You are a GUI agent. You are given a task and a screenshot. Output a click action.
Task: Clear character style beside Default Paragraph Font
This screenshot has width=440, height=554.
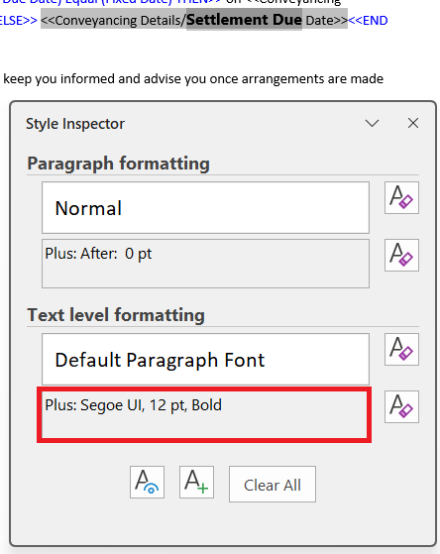(x=401, y=349)
